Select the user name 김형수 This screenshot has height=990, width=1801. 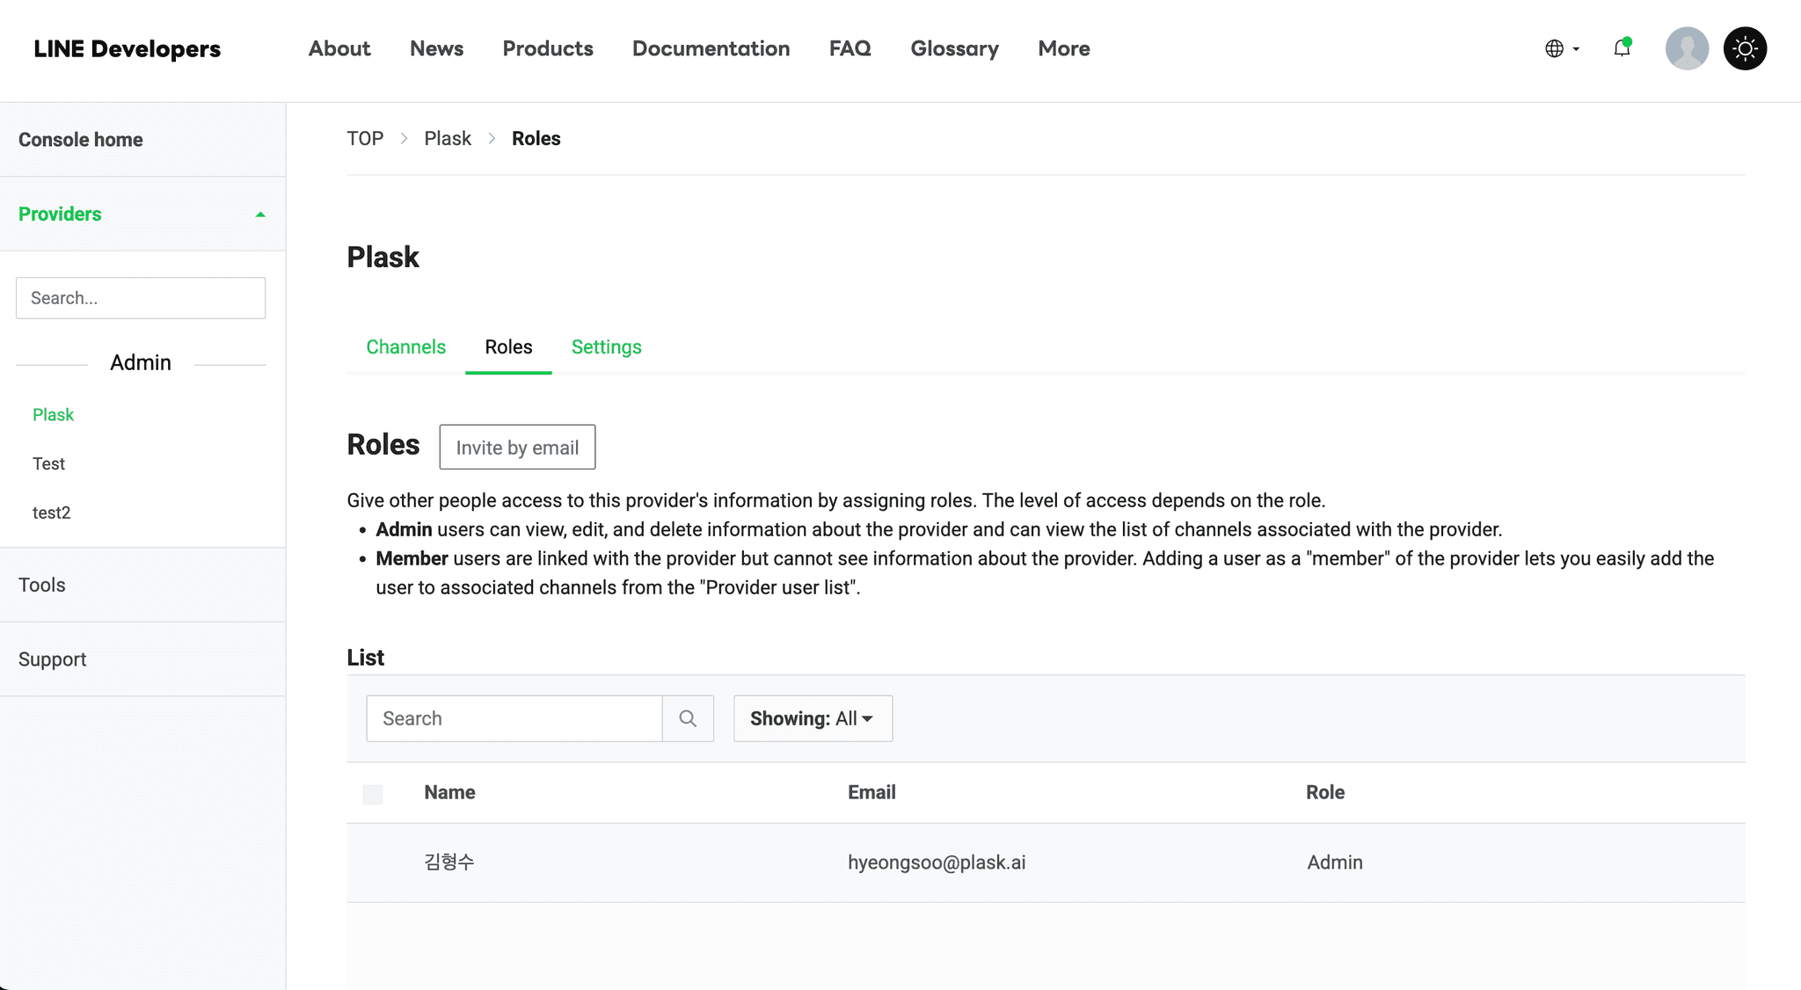[449, 863]
